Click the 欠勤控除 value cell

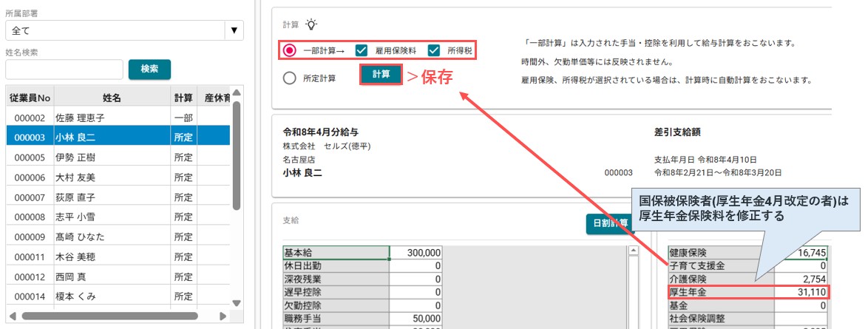pos(416,305)
